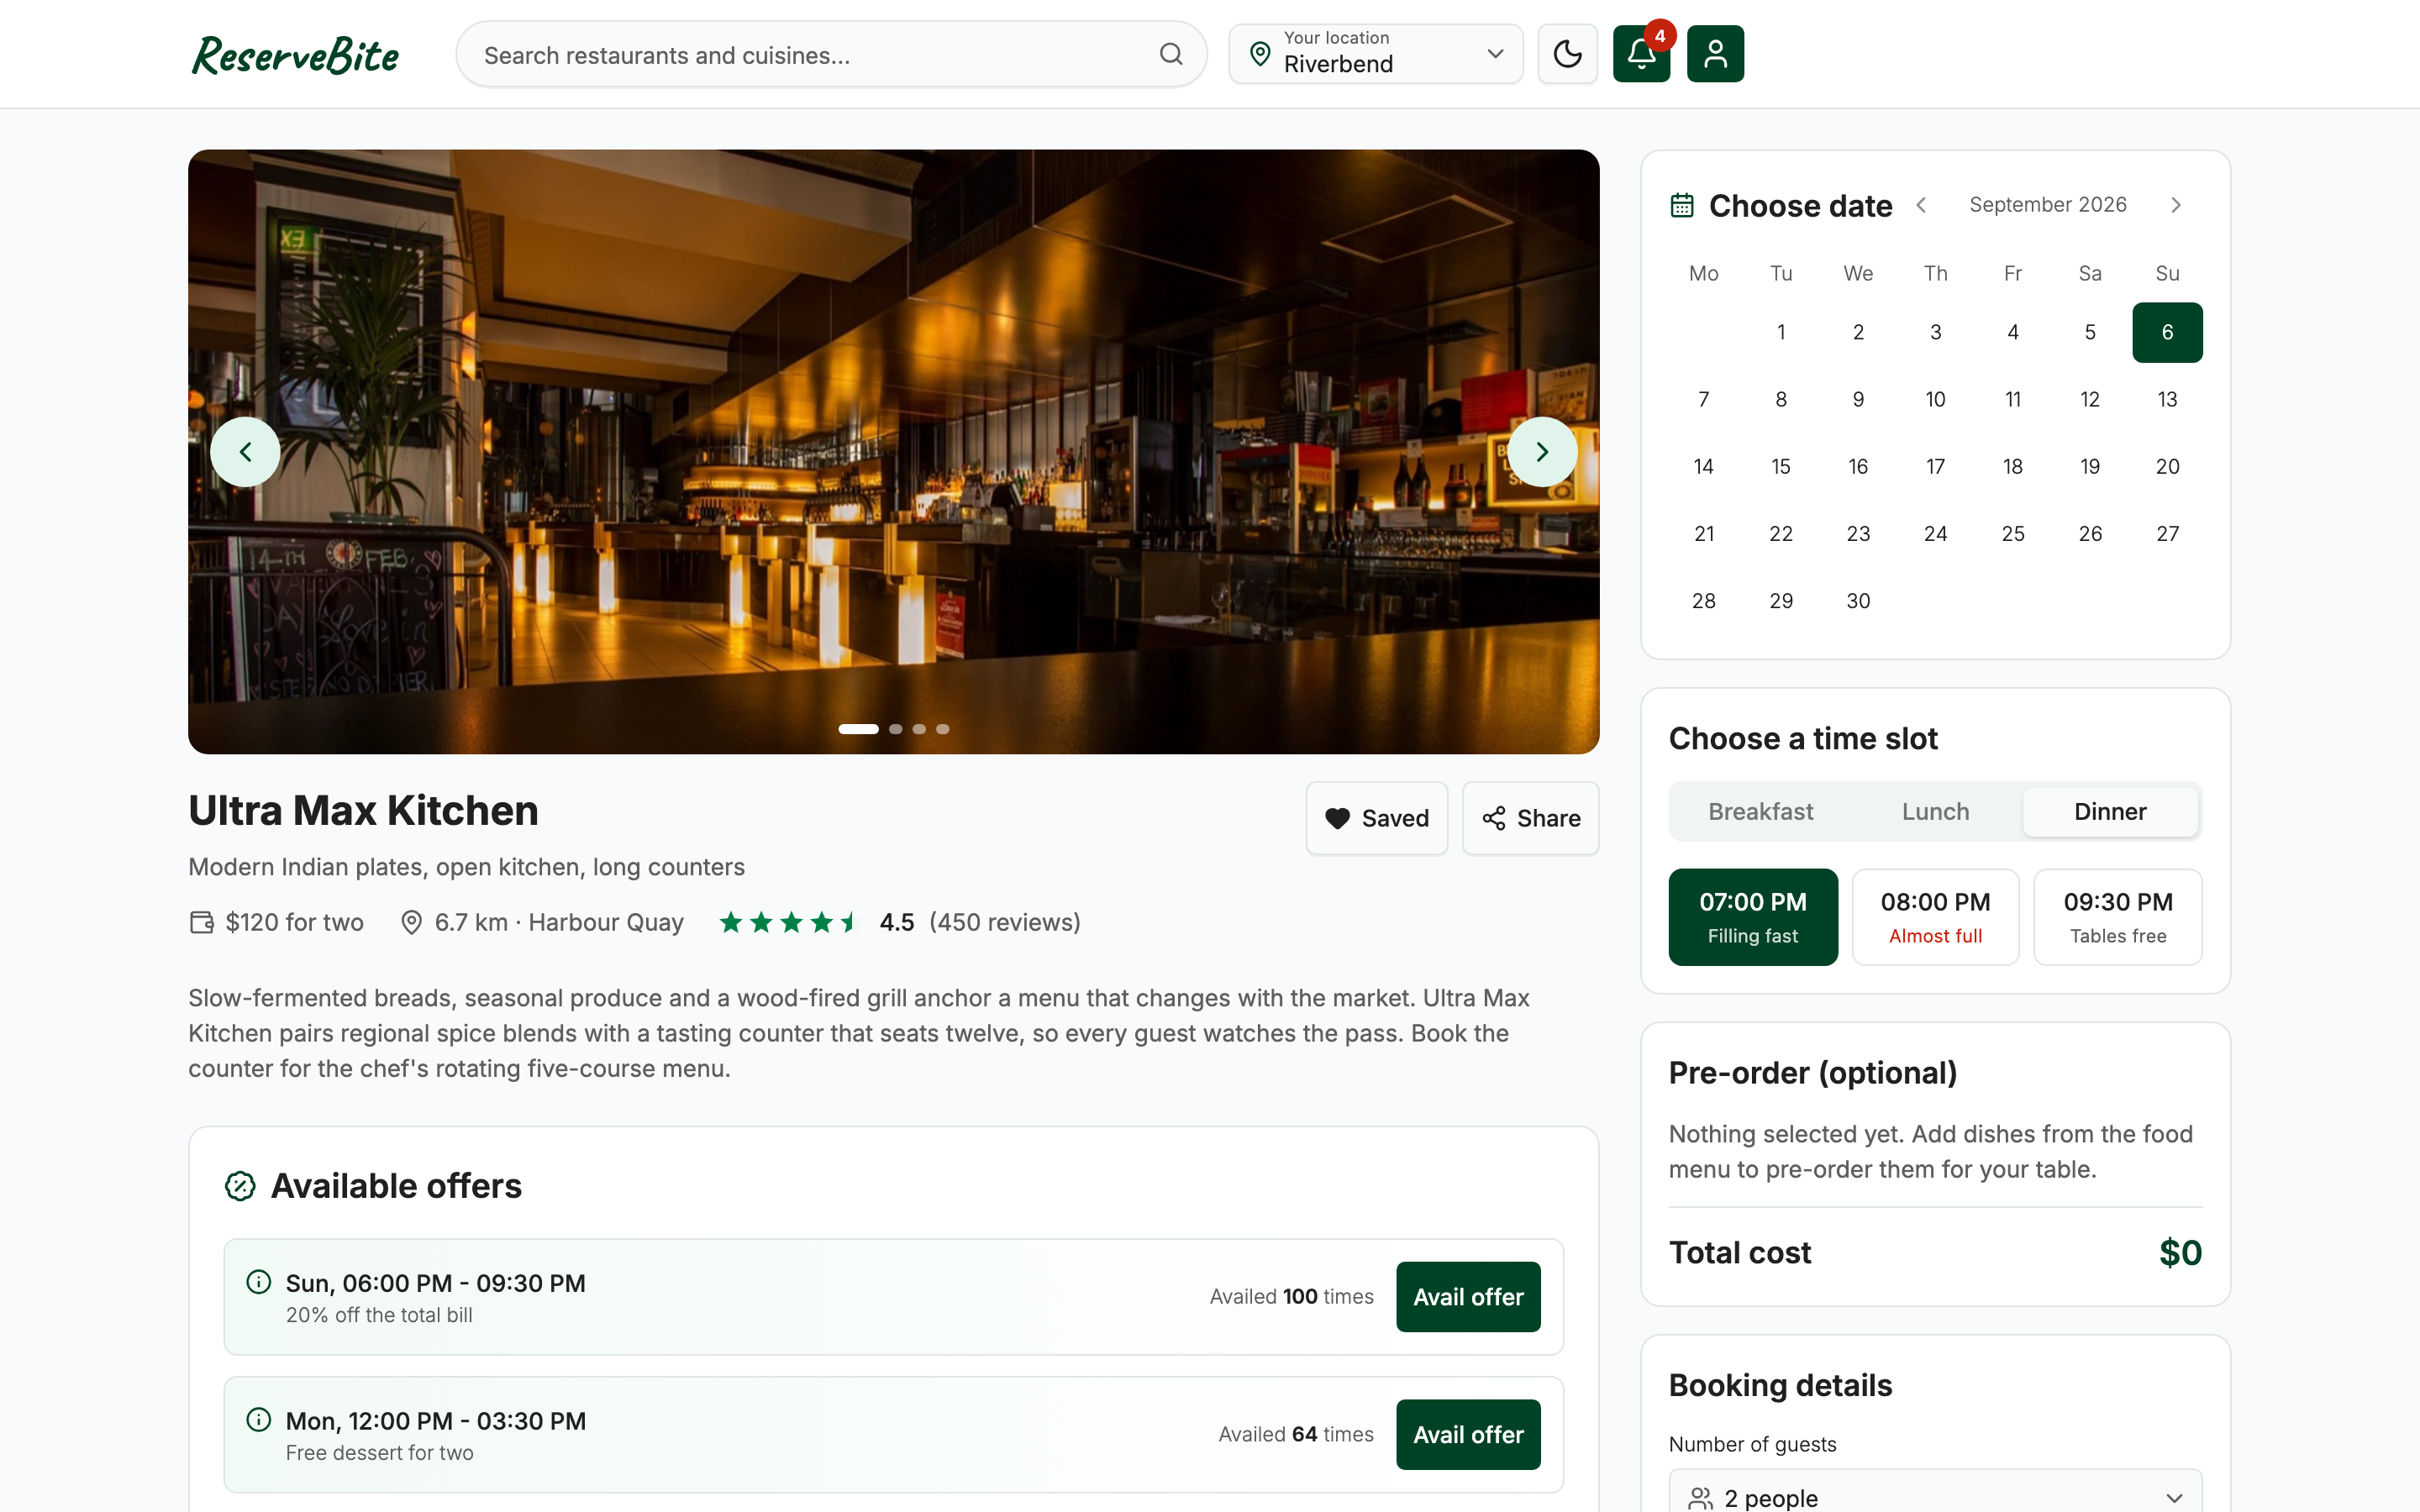Select September 6 in the calendar

click(2167, 332)
